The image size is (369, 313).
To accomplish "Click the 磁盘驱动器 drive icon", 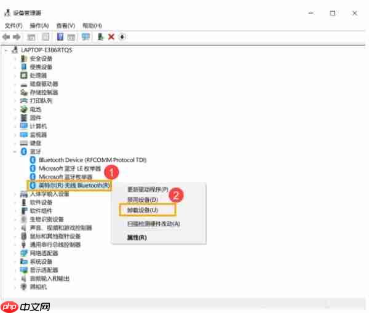I will pyautogui.click(x=24, y=84).
